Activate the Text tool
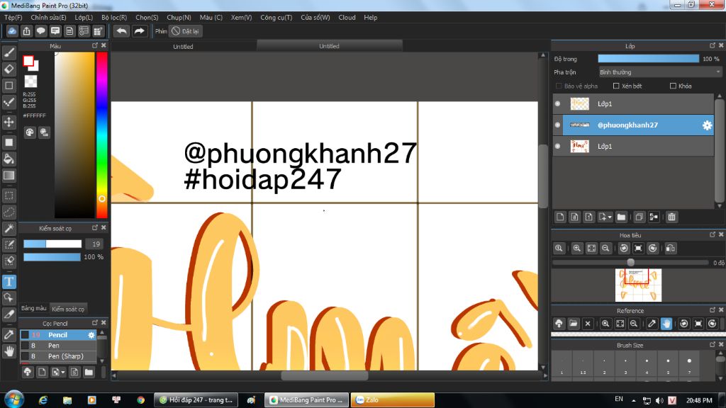This screenshot has width=726, height=408. [x=9, y=281]
